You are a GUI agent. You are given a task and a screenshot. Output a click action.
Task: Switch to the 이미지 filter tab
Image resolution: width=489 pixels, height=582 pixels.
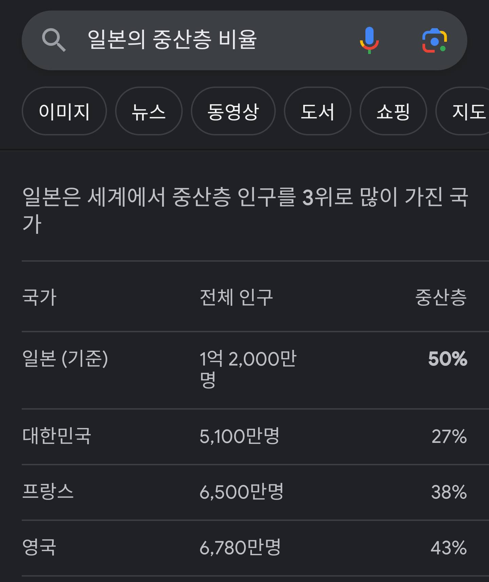(x=64, y=111)
